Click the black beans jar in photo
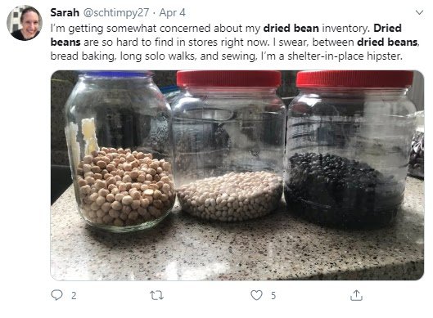 coord(350,149)
